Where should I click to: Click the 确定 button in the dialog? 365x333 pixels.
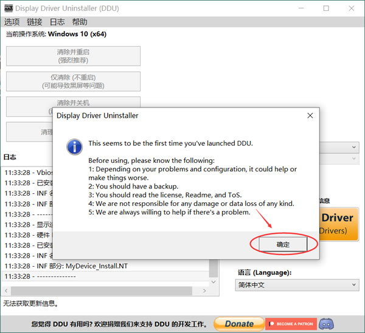coord(283,244)
